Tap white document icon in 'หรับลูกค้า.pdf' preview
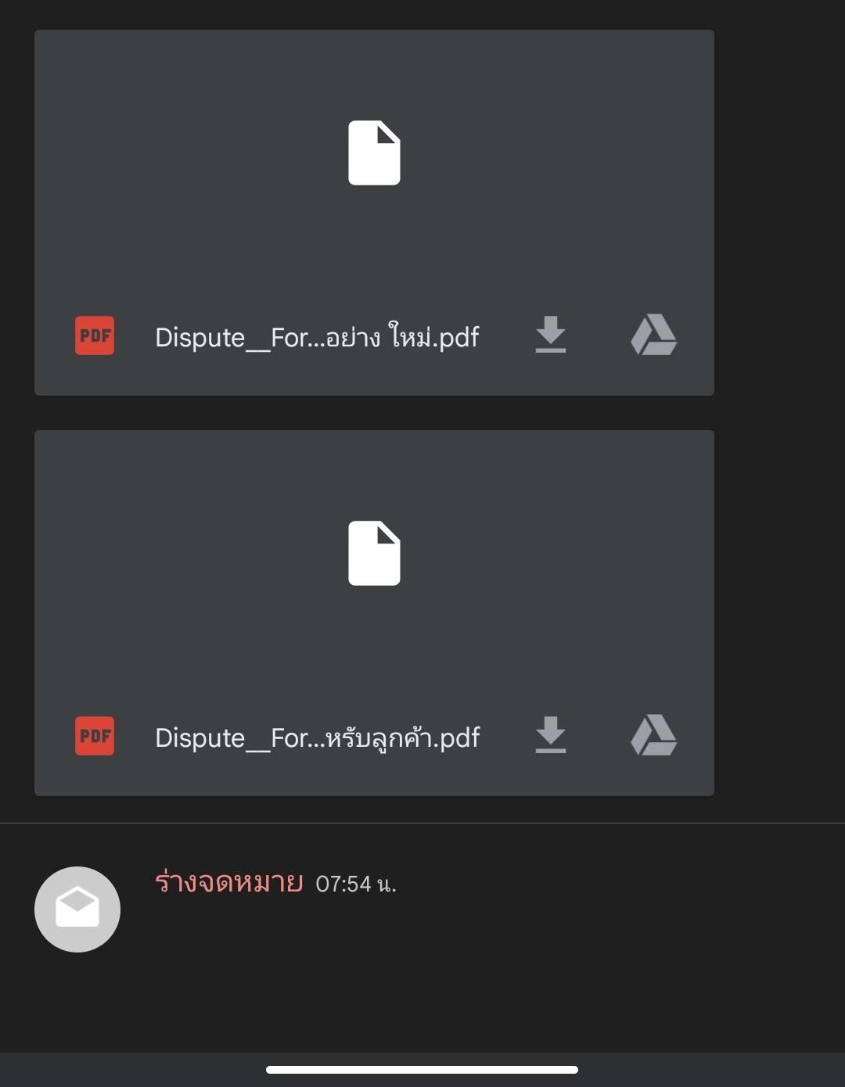 374,553
